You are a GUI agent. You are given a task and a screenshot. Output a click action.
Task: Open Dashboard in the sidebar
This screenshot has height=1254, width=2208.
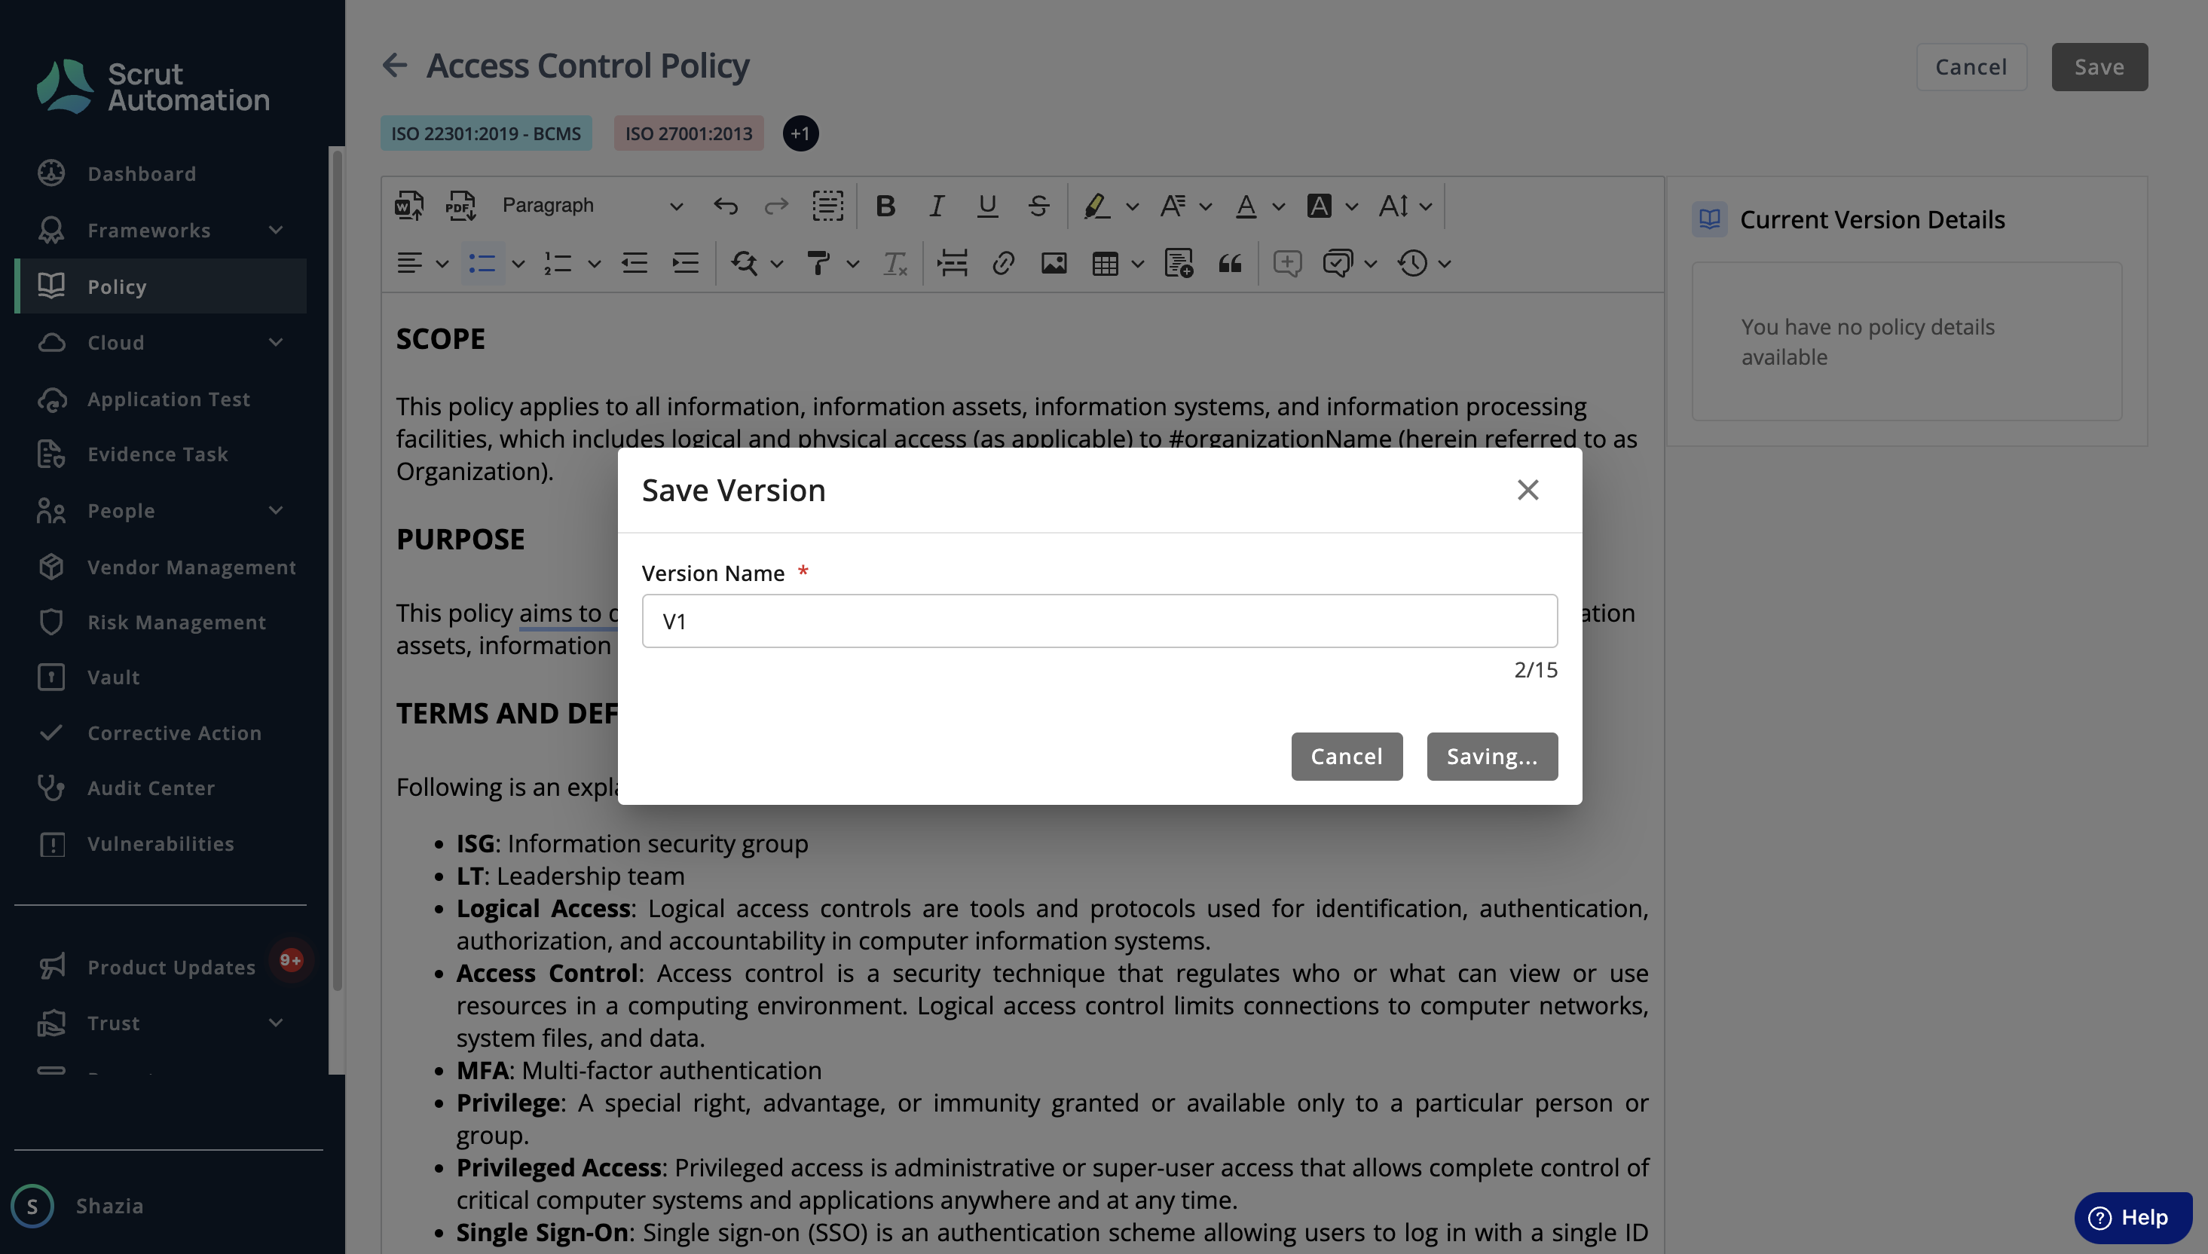coord(161,173)
